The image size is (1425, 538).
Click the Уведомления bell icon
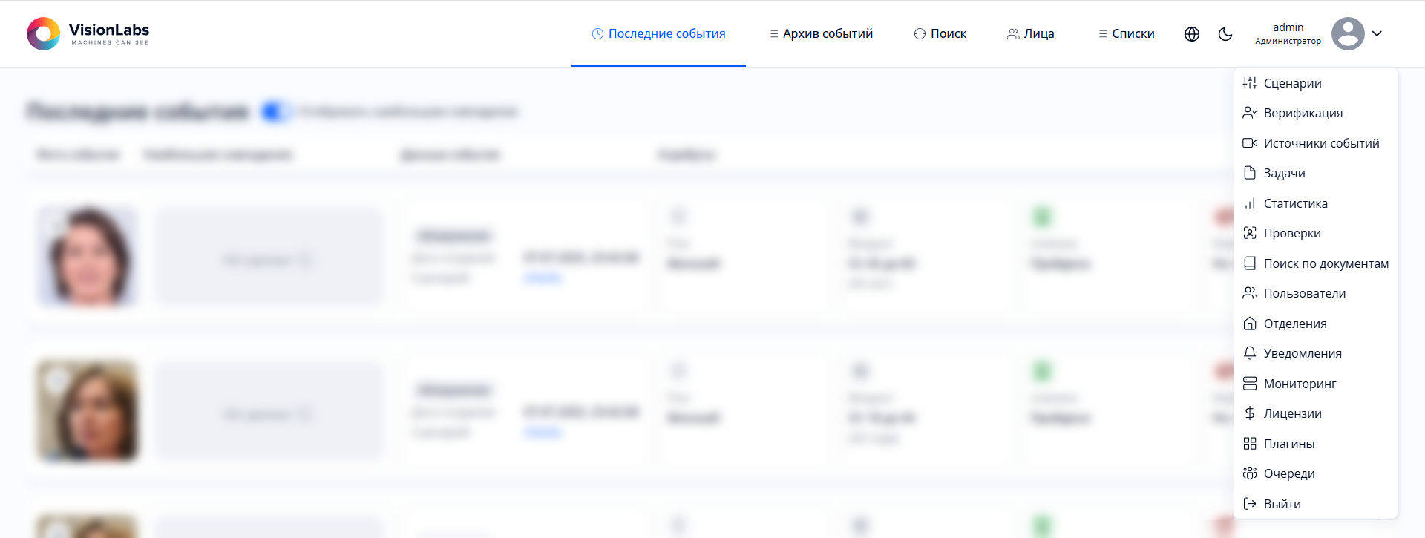pyautogui.click(x=1250, y=353)
